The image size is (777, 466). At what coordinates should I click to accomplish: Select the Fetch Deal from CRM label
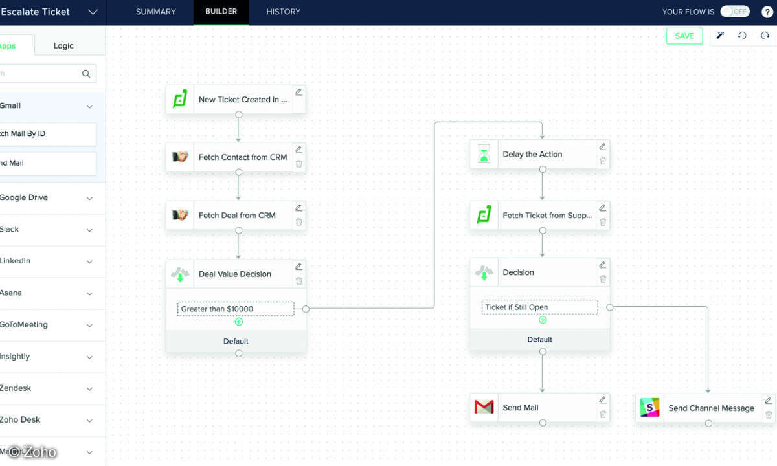(x=237, y=216)
